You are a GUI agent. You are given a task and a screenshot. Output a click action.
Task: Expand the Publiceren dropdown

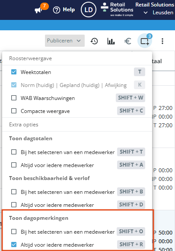click(65, 41)
